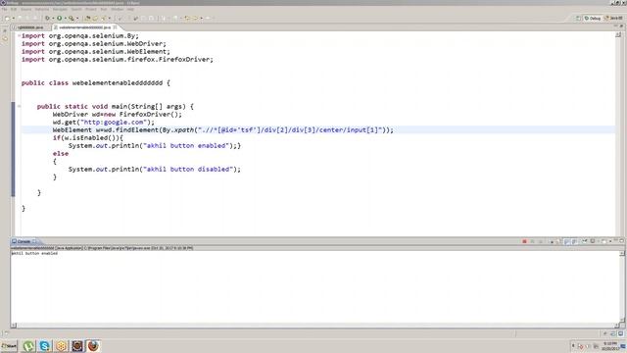Image resolution: width=627 pixels, height=353 pixels.
Task: Open the File menu
Action: 4,9
